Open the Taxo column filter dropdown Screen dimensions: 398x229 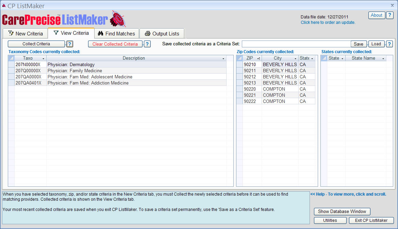44,59
